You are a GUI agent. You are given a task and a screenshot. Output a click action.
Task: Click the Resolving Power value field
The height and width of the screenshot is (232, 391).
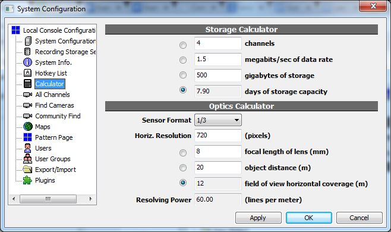(x=218, y=199)
